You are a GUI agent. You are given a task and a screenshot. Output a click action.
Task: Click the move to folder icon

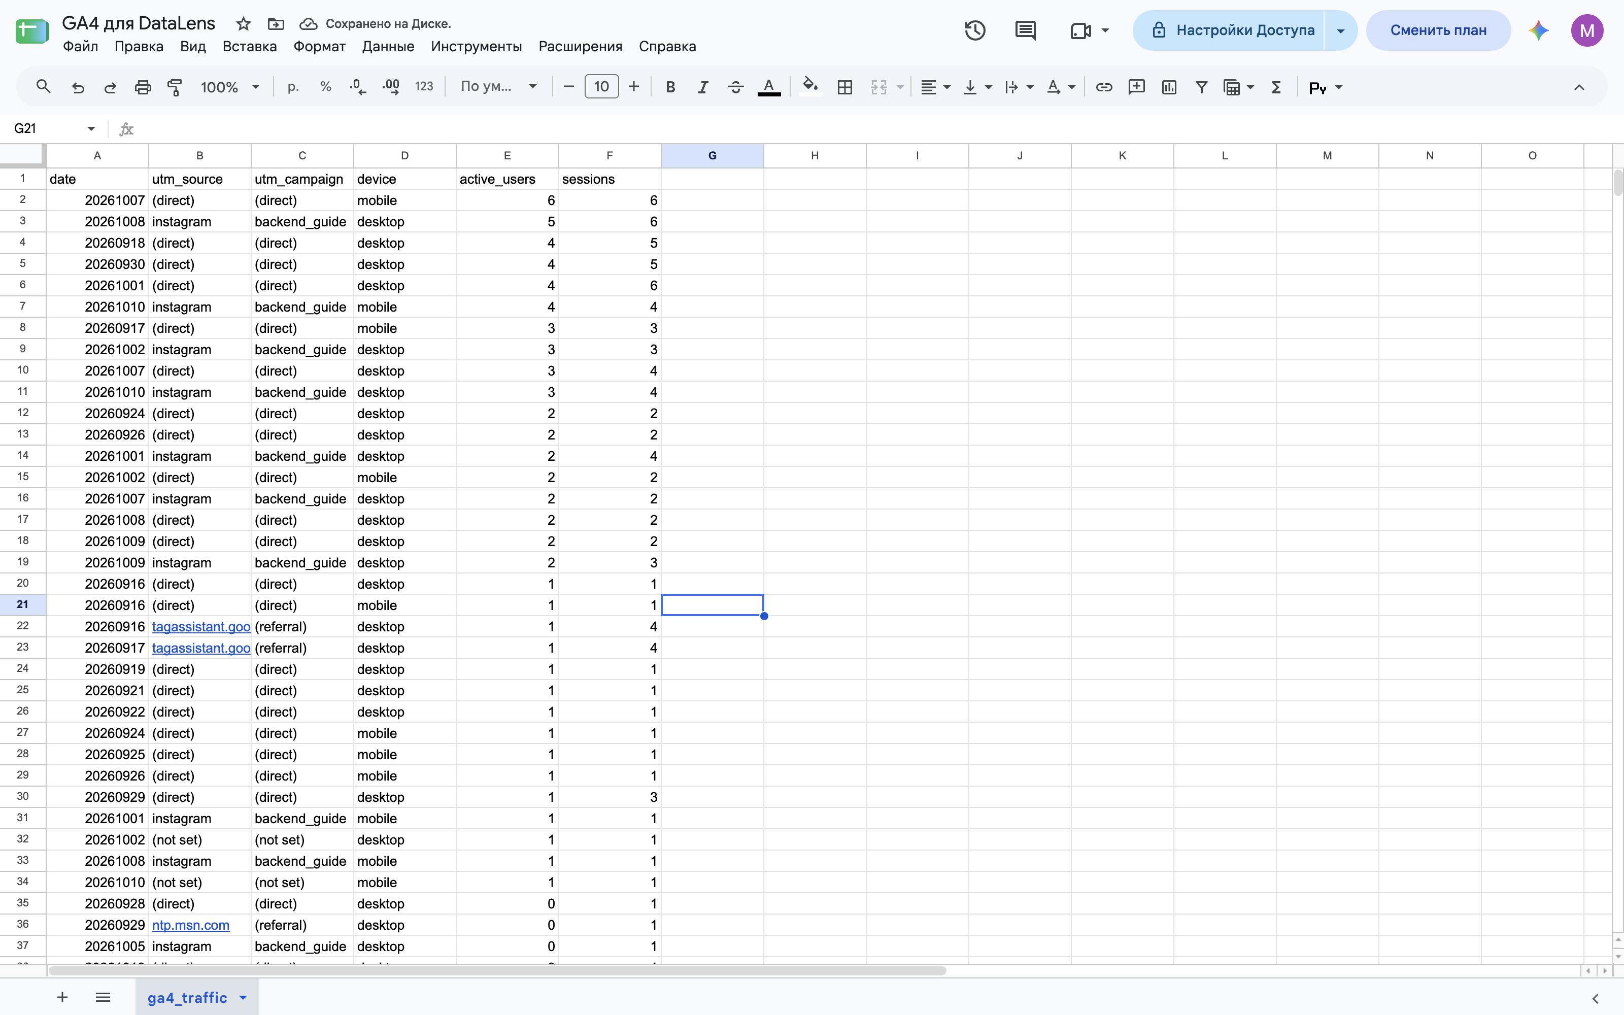[276, 24]
